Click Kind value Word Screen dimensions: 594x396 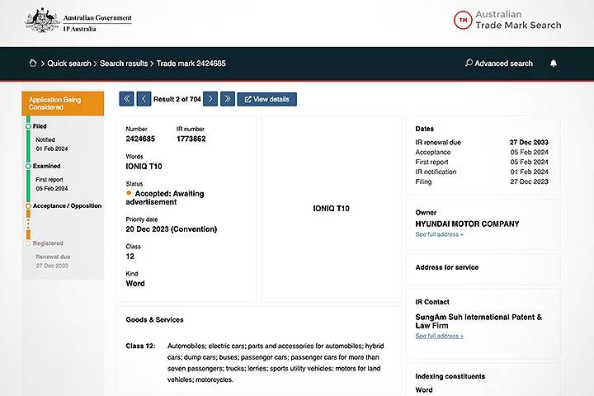(x=135, y=284)
